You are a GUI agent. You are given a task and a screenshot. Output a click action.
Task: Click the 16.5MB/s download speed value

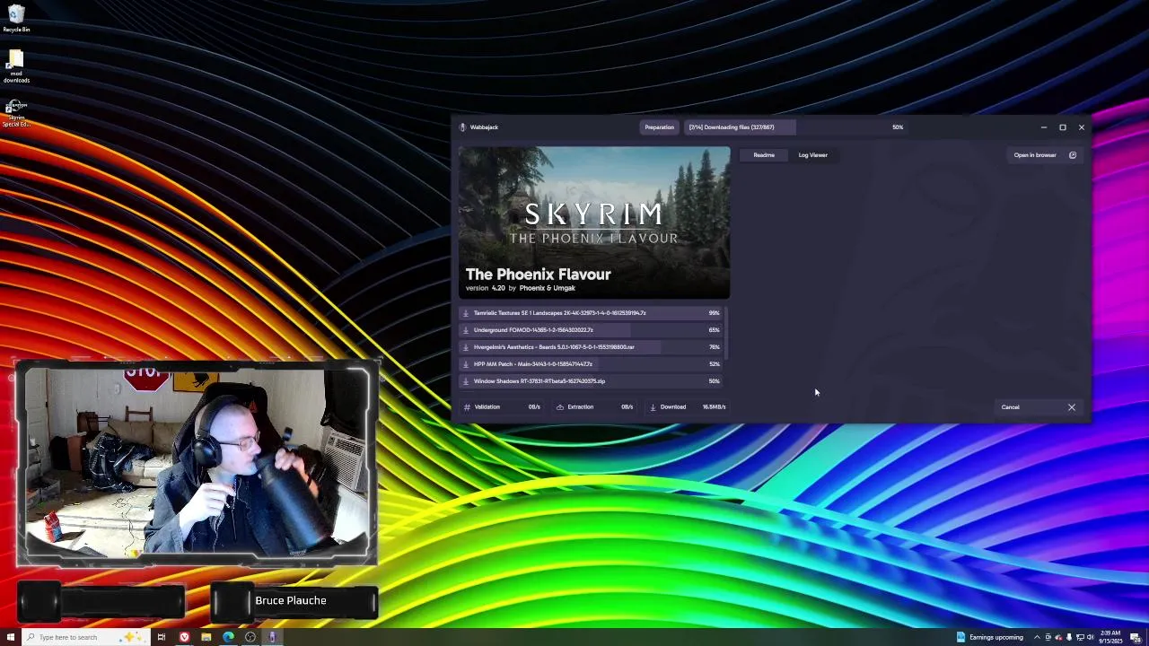click(x=714, y=407)
